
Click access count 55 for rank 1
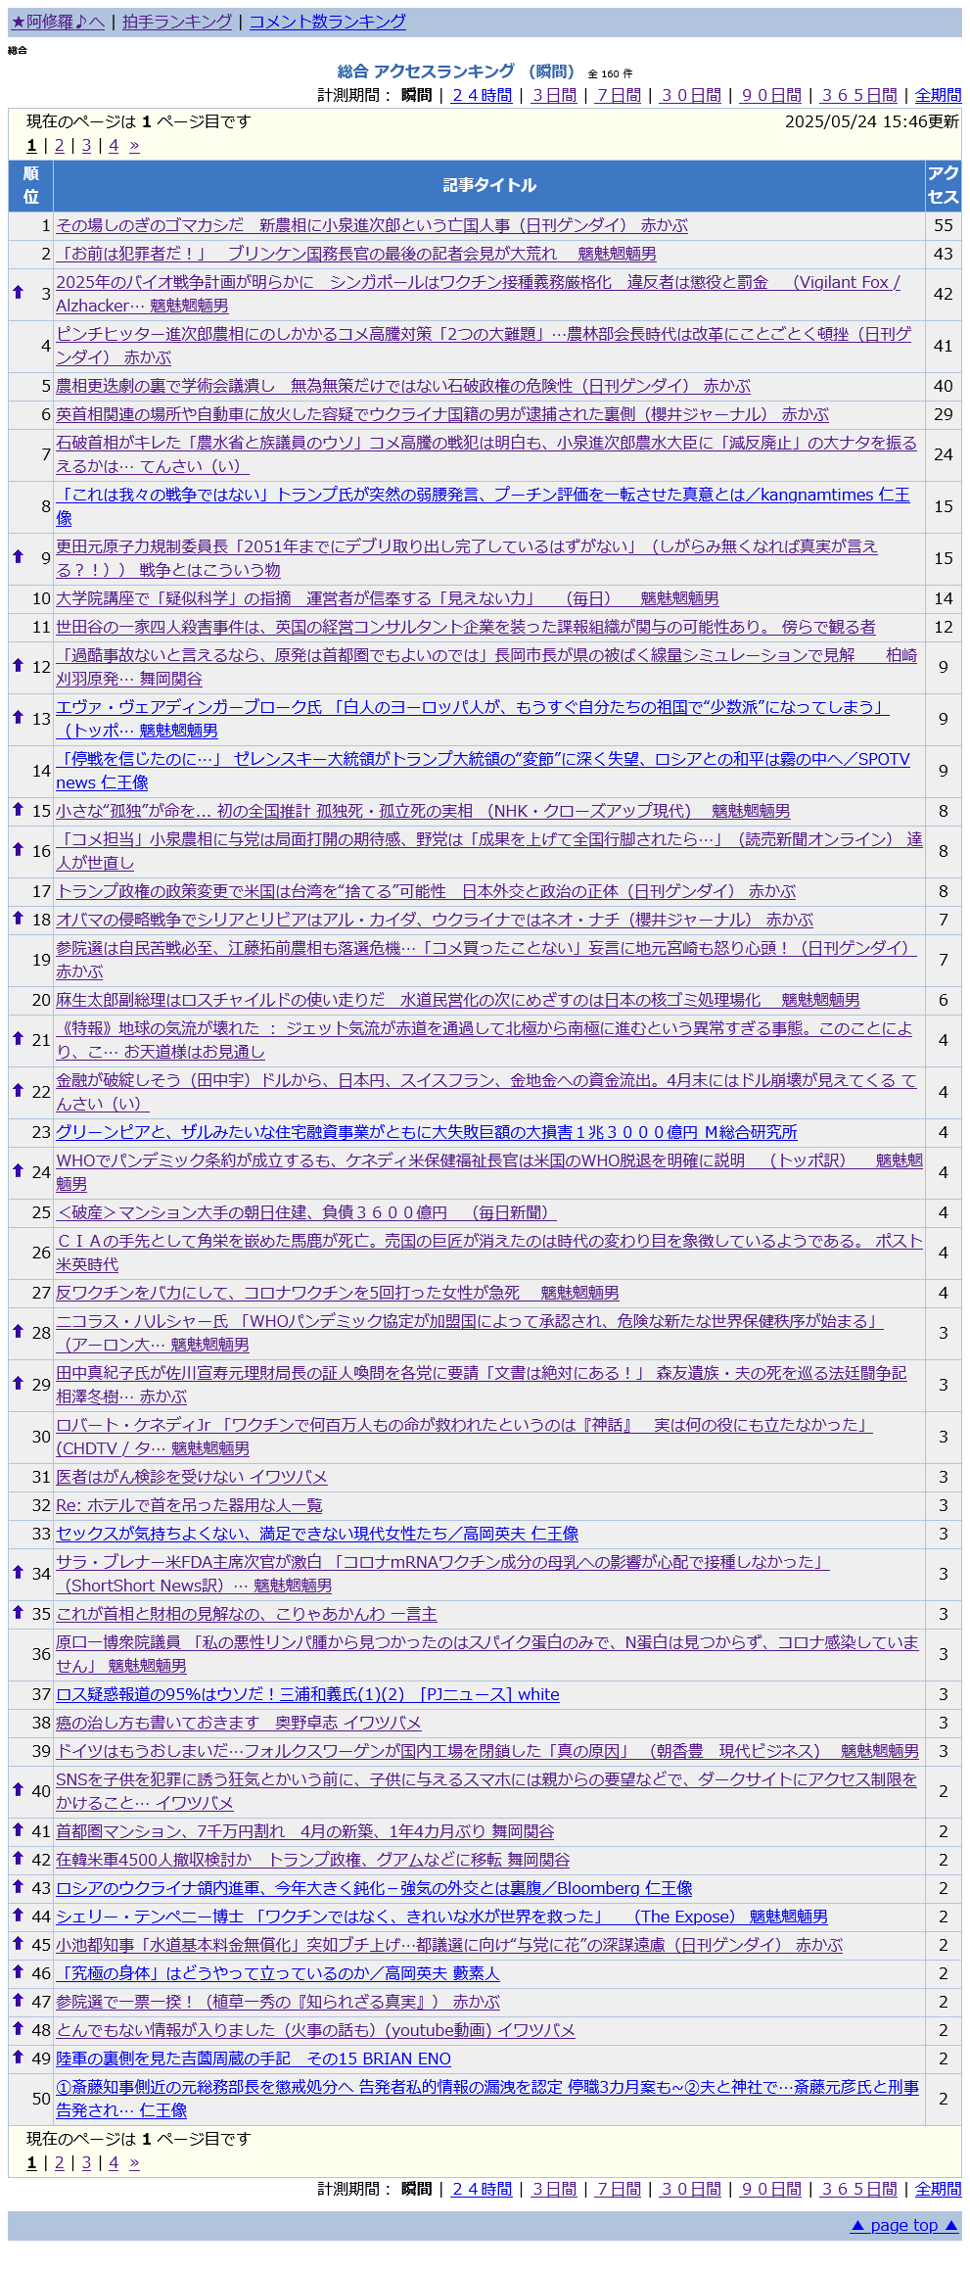click(x=944, y=225)
